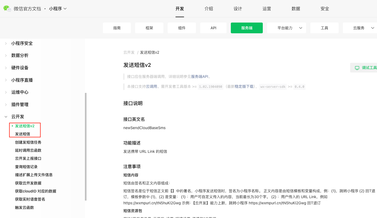
Task: Open the 平台能力 dropdown
Action: click(286, 28)
